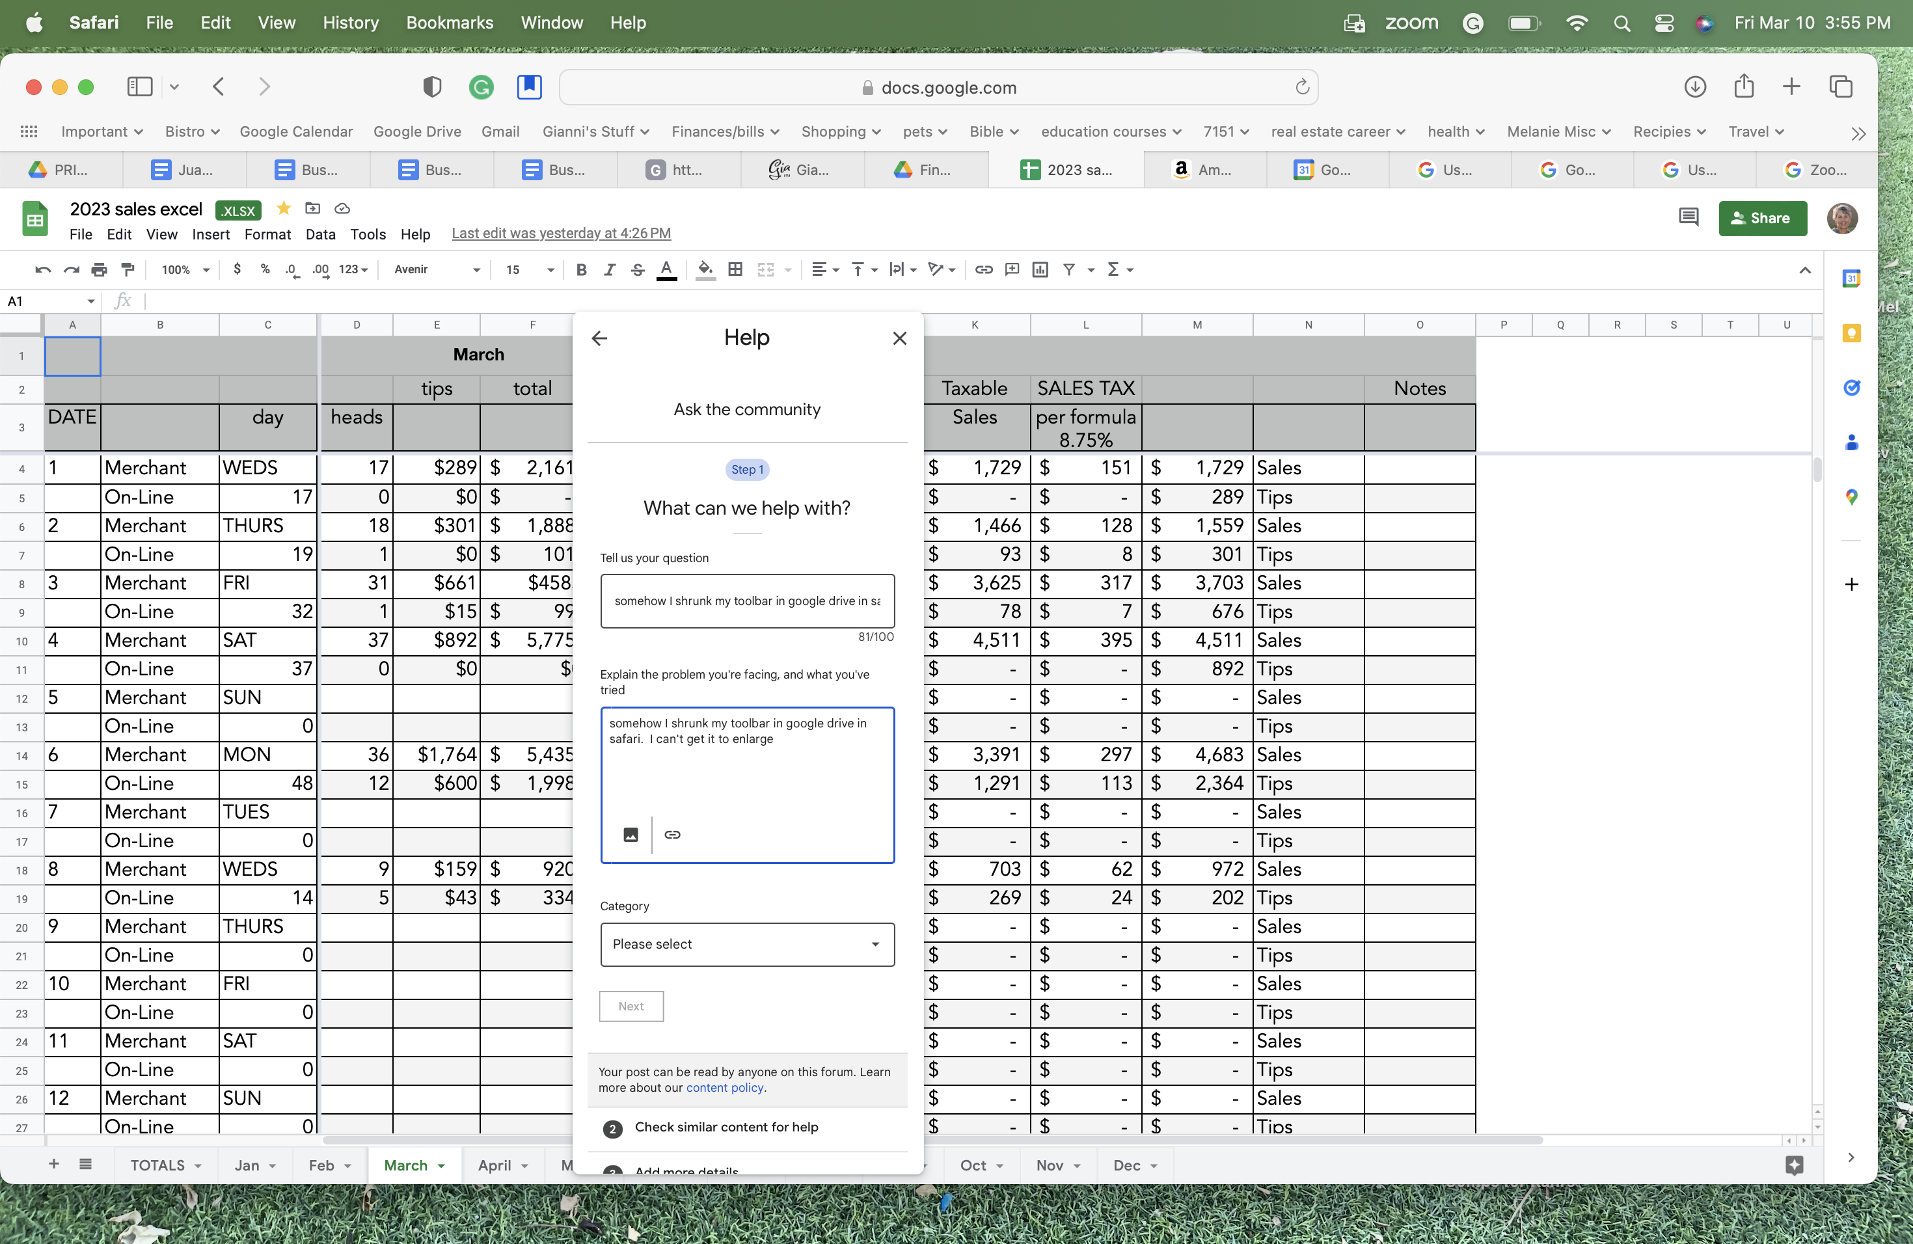Open Google Keep side panel icon

point(1851,334)
